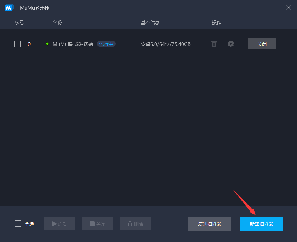Click the disabled 启动 button
The height and width of the screenshot is (242, 297).
tap(59, 223)
